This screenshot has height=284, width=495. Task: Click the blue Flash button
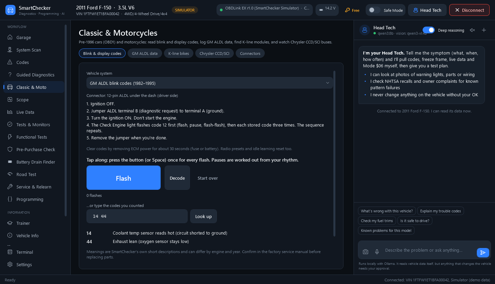(x=124, y=178)
